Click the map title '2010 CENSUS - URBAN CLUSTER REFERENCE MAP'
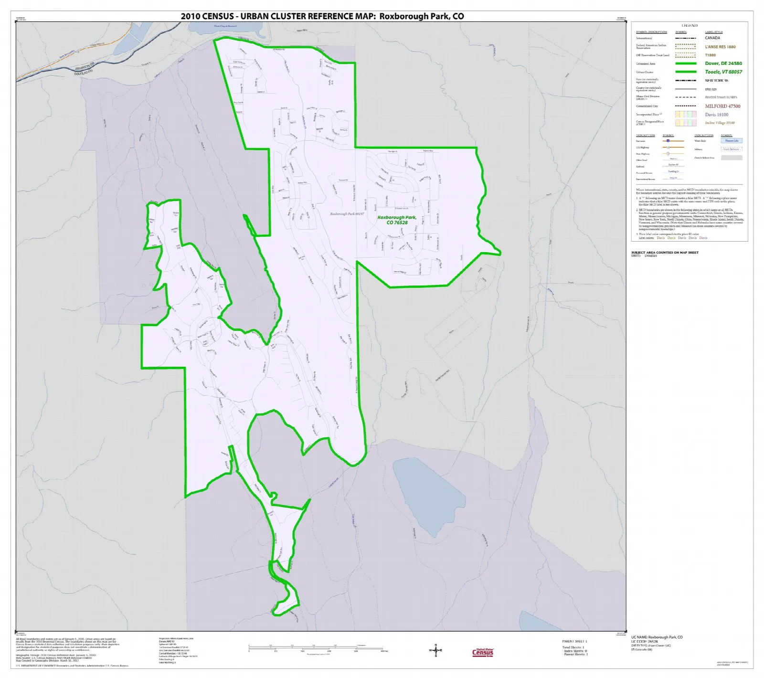This screenshot has width=764, height=678. pyautogui.click(x=278, y=16)
